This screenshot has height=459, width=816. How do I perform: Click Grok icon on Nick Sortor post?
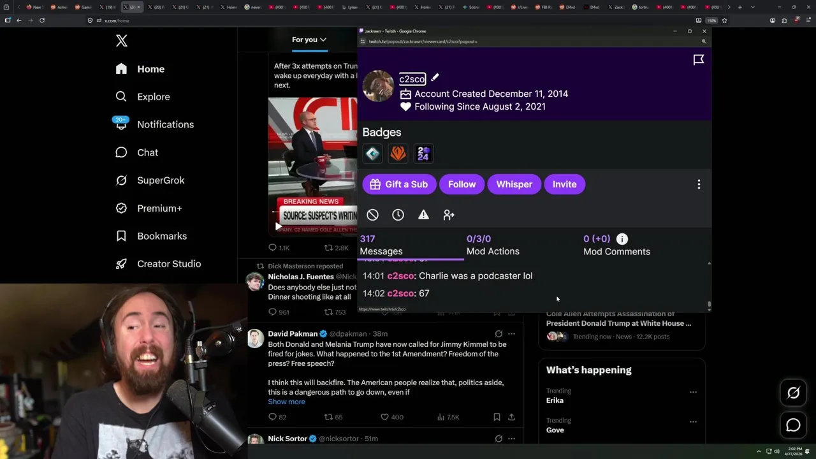click(499, 439)
